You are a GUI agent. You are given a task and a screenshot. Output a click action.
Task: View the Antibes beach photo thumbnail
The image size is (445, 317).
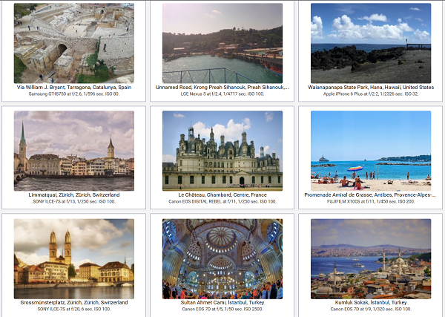coord(371,151)
